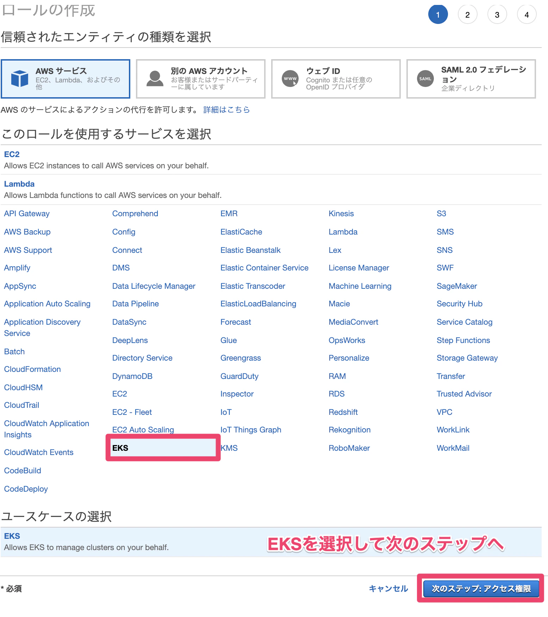
Task: Click the SAML 2.0 federation icon
Action: click(x=425, y=79)
